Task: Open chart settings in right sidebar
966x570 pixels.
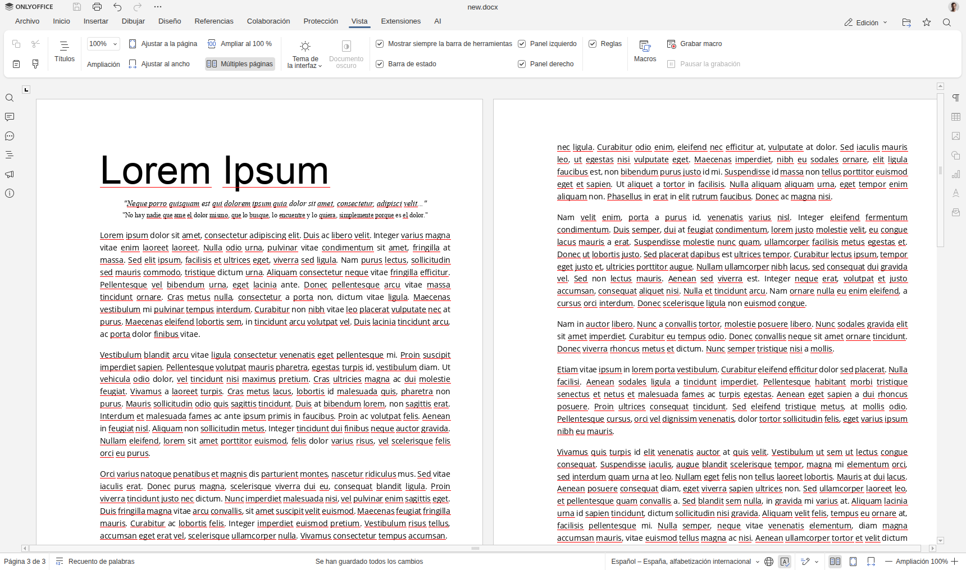Action: click(x=956, y=174)
